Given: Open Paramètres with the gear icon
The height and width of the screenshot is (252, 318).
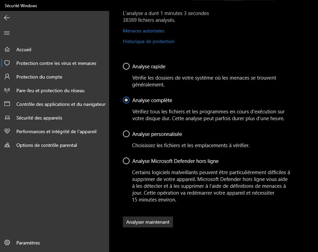Looking at the screenshot, I should (x=7, y=243).
